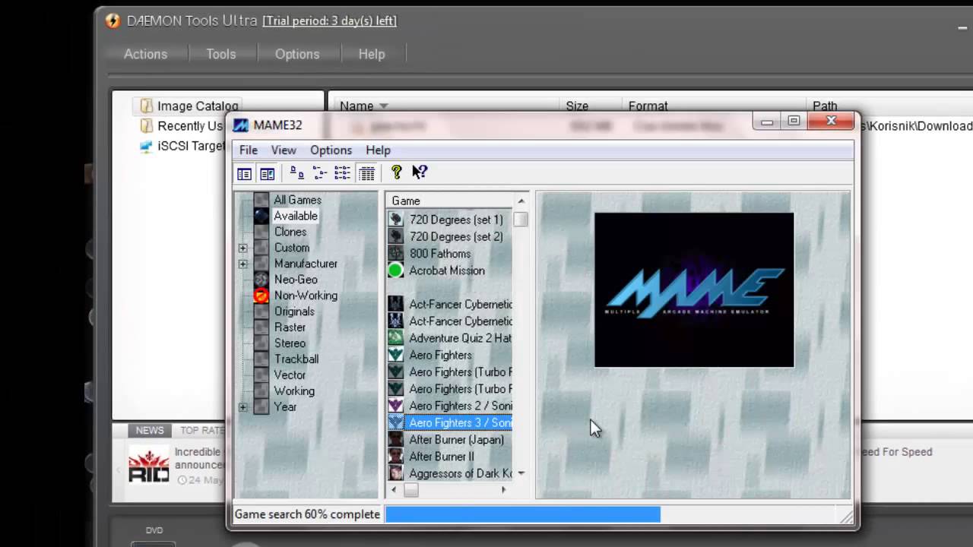973x547 pixels.
Task: Click Recently Used folder icon in DAEMON Tools
Action: tap(146, 126)
